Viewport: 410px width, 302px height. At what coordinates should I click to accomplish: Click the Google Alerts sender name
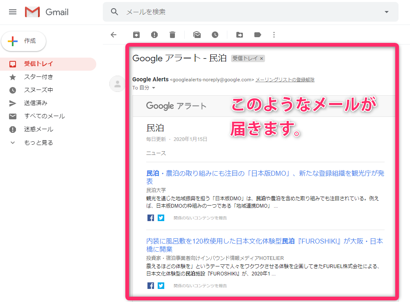tap(150, 79)
